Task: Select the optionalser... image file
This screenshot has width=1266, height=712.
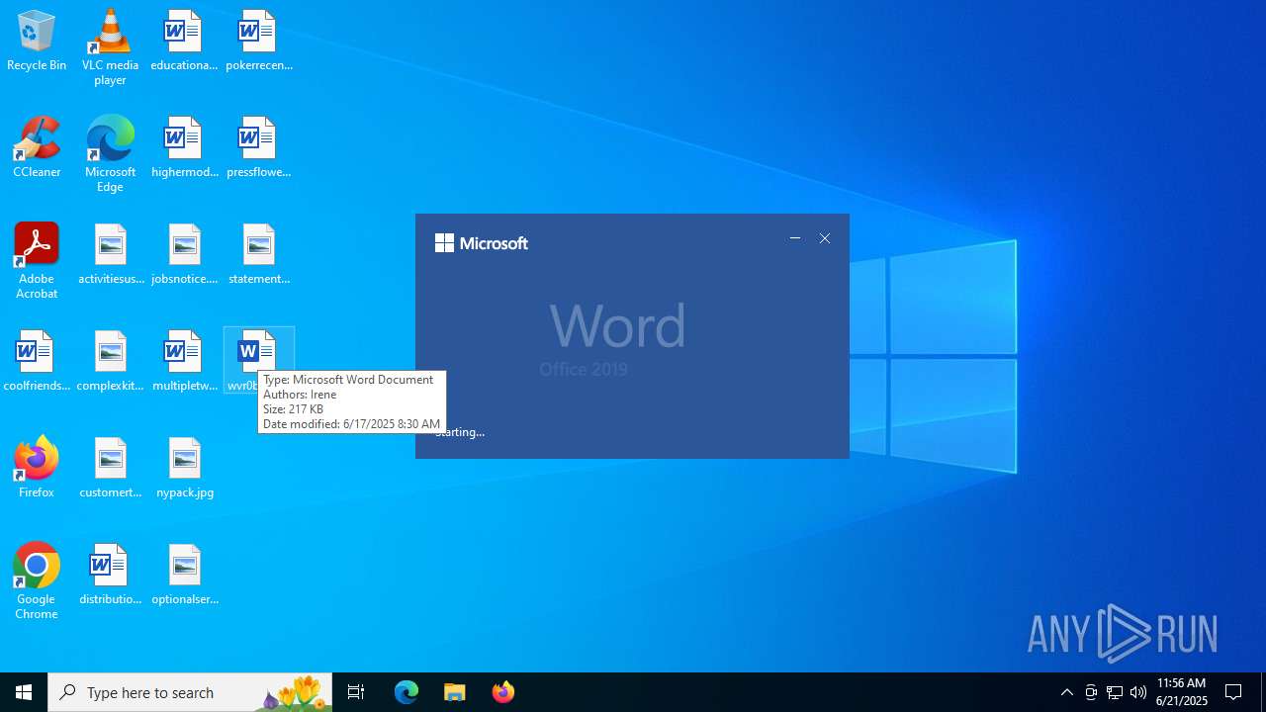Action: pos(184,575)
